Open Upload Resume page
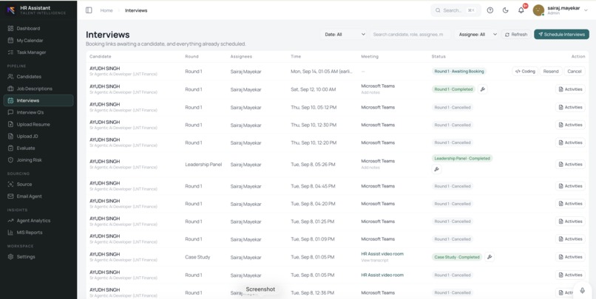596x299 pixels. point(37,125)
